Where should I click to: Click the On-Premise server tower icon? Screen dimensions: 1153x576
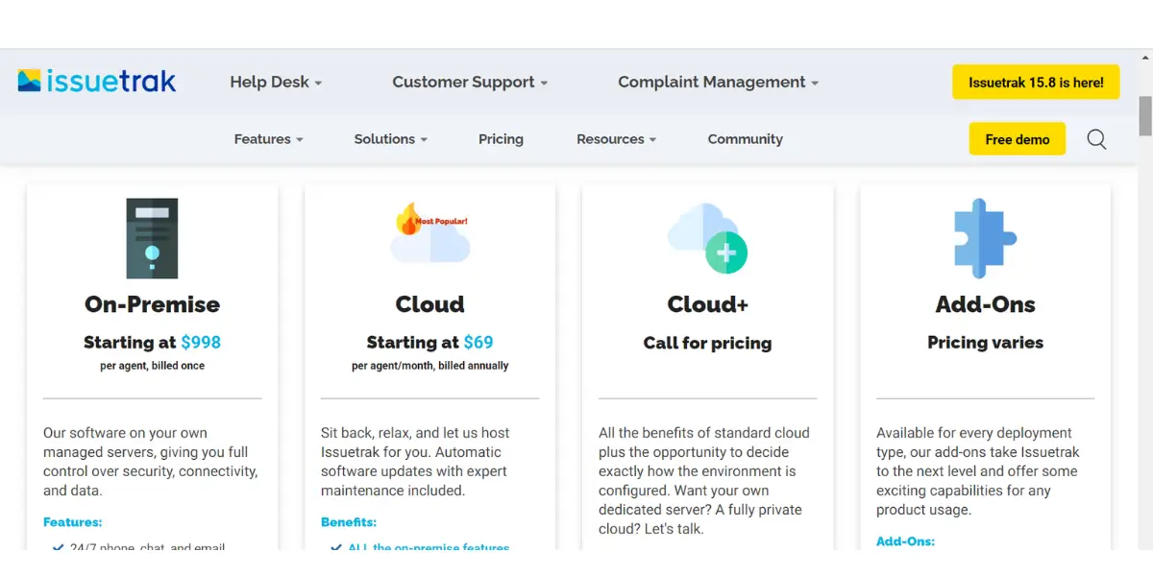tap(152, 238)
